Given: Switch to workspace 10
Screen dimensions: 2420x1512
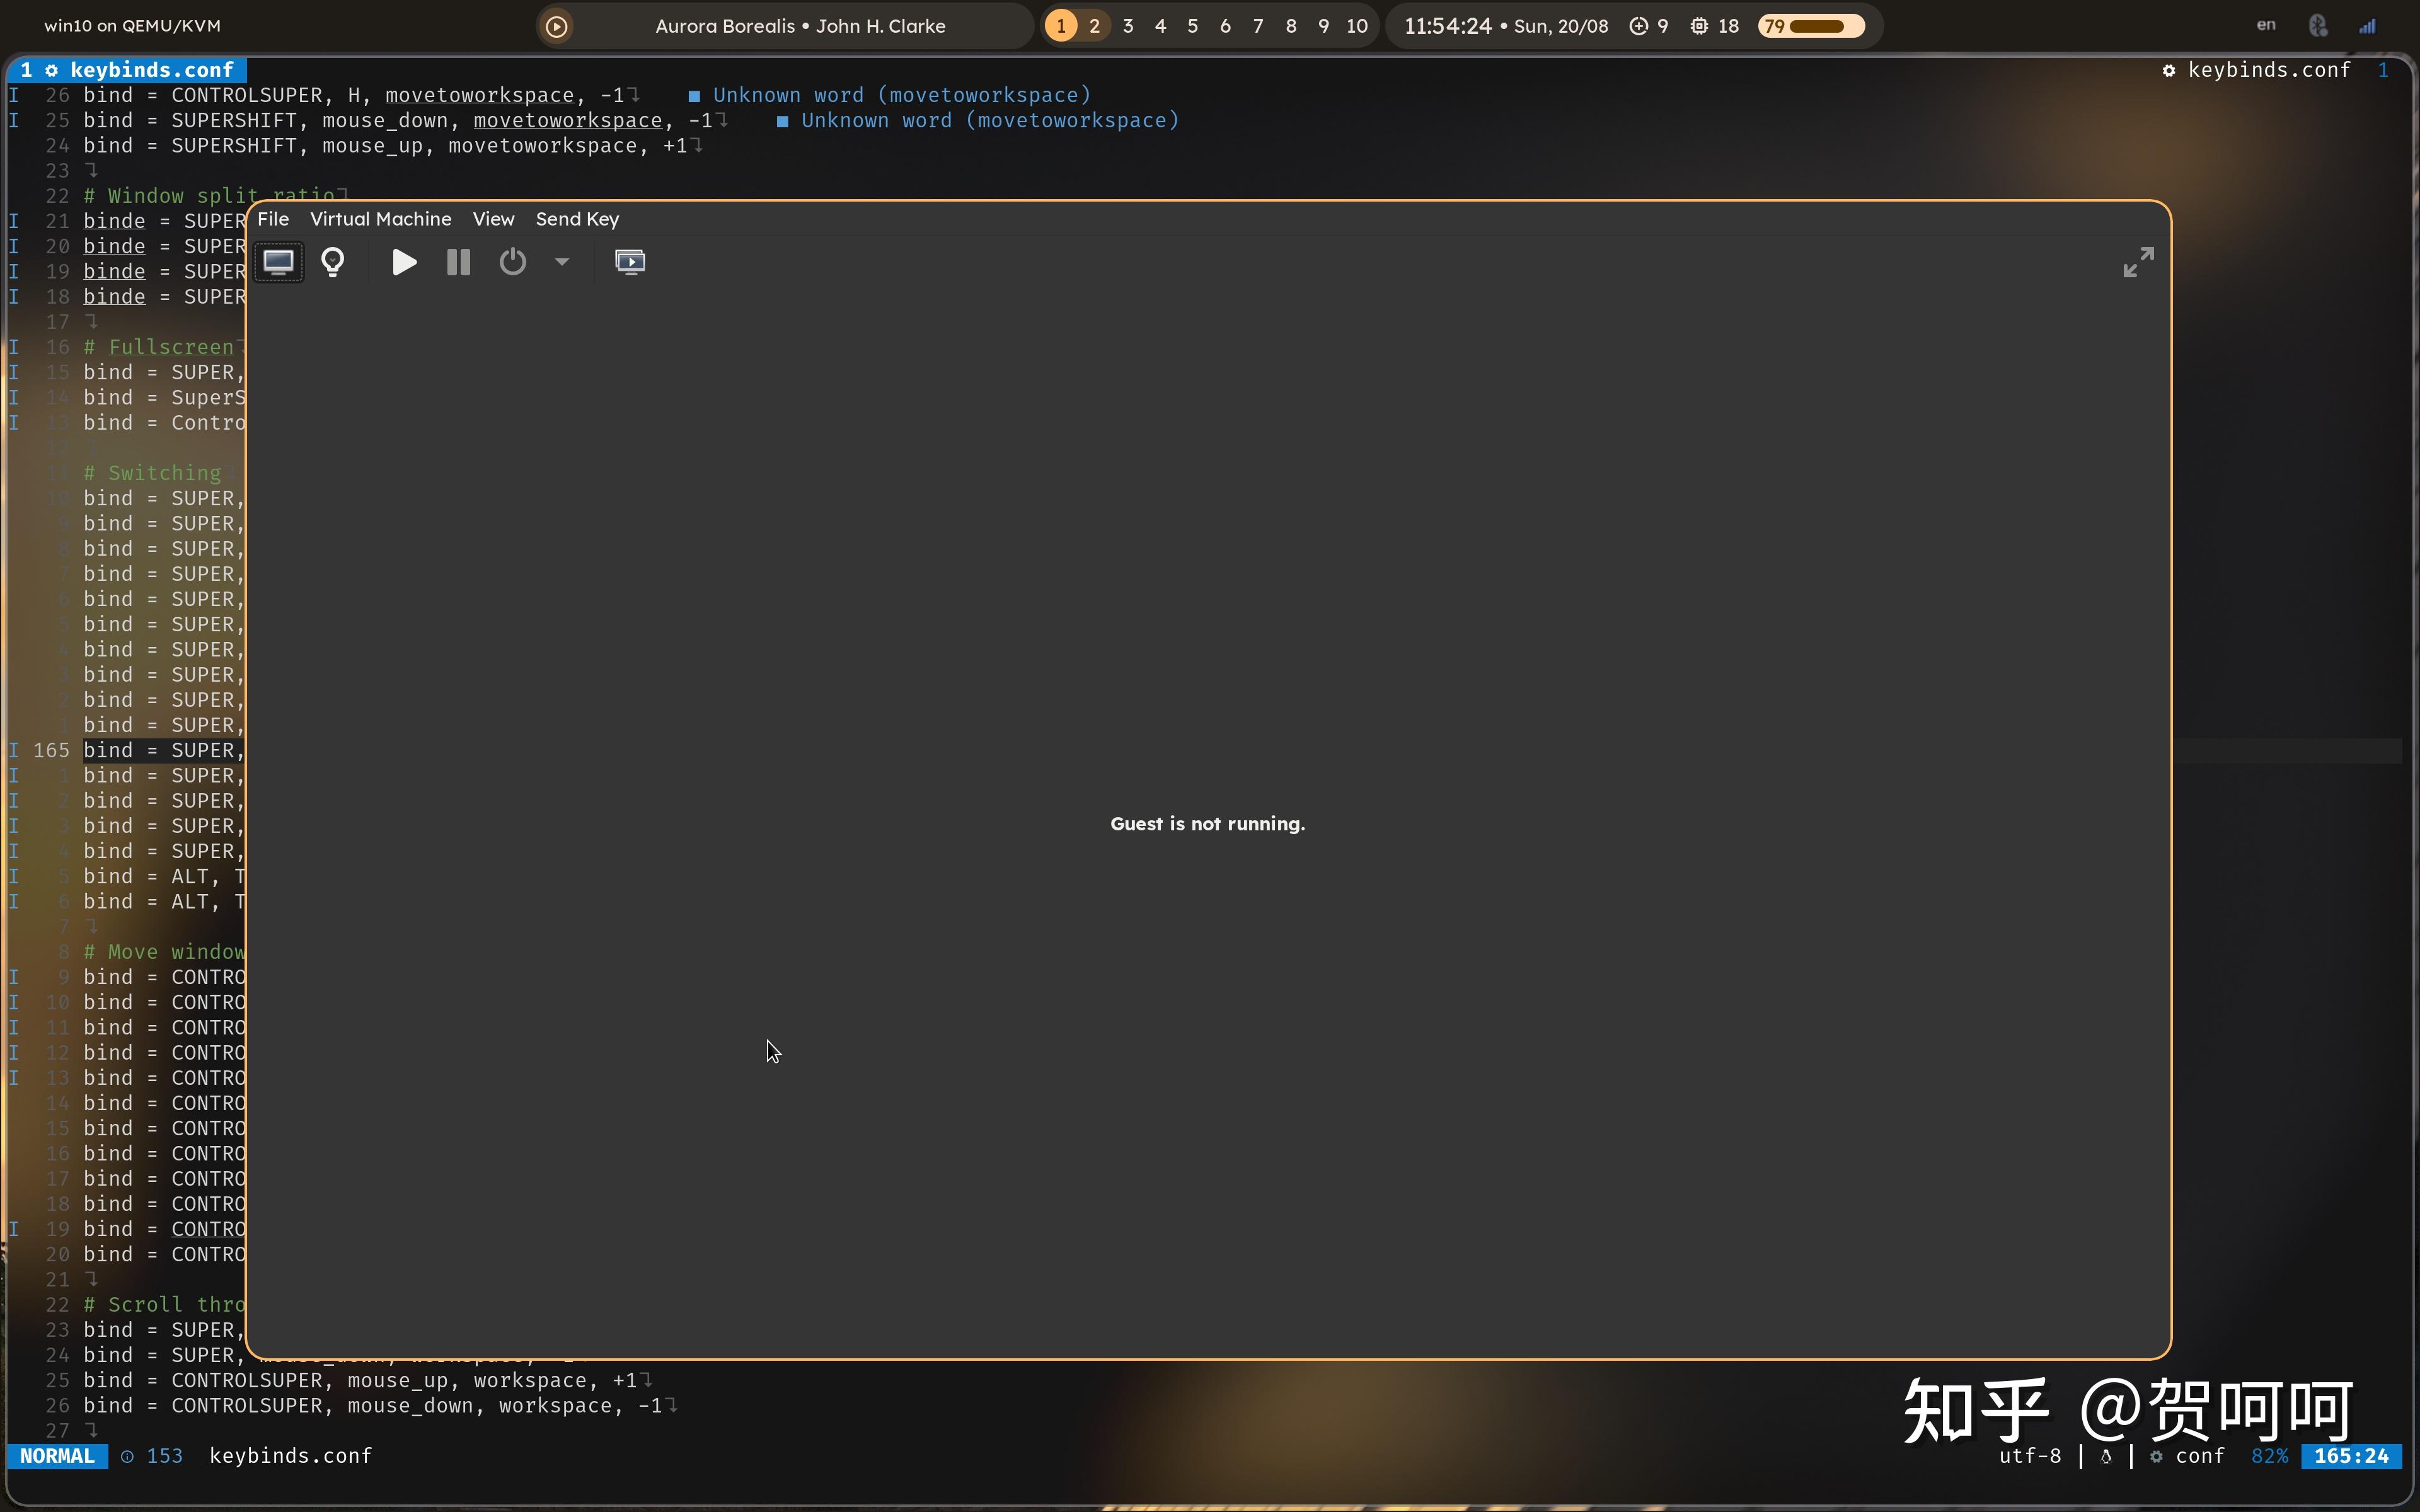Looking at the screenshot, I should pos(1356,26).
